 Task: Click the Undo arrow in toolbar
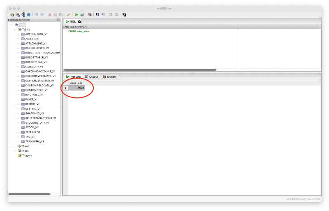coord(36,14)
